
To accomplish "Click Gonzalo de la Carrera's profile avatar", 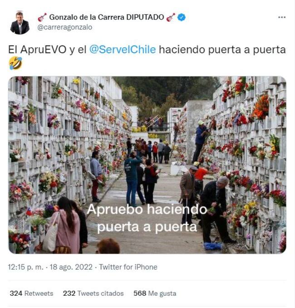I will tap(20, 23).
